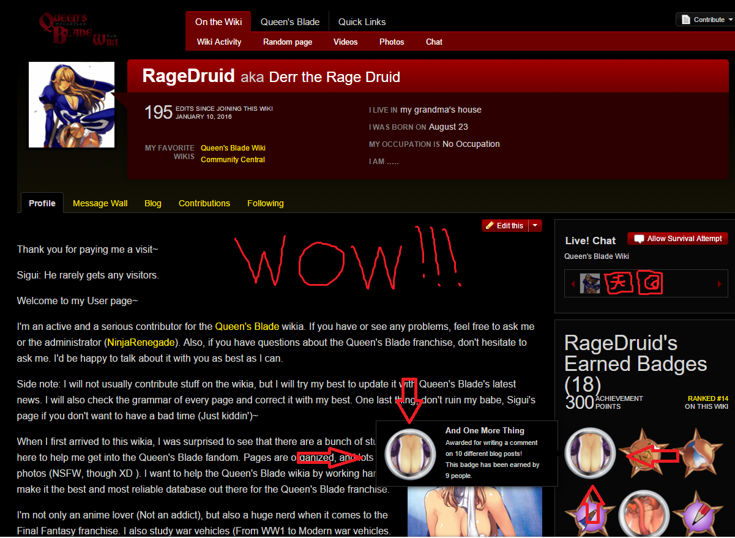Screen dimensions: 735x538
Task: Switch to the Following tab
Action: point(266,203)
